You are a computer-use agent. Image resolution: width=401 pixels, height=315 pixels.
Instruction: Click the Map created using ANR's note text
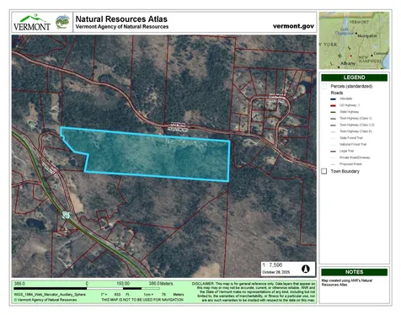(347, 282)
